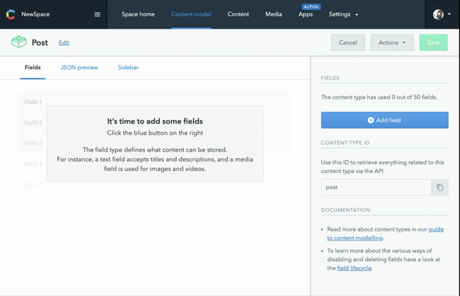Click the Cancel button

(x=348, y=42)
